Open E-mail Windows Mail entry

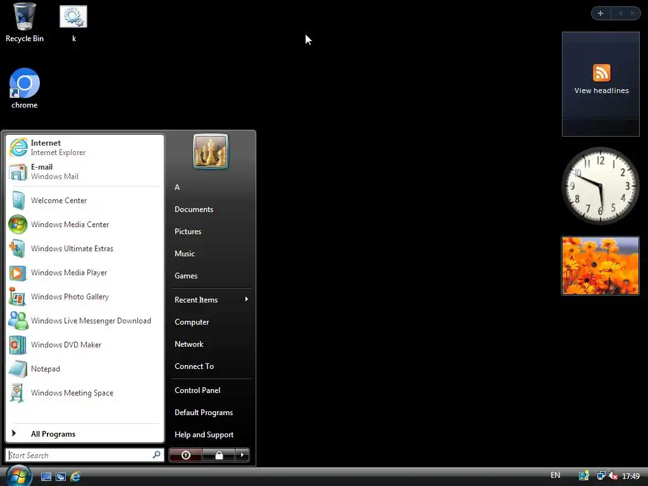85,171
